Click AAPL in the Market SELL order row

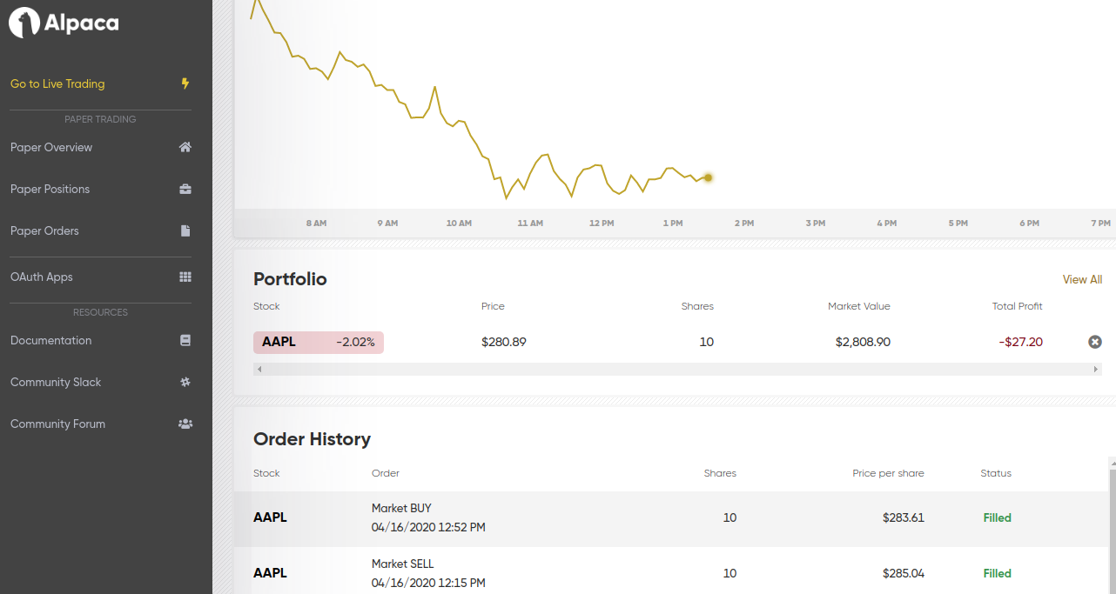270,573
